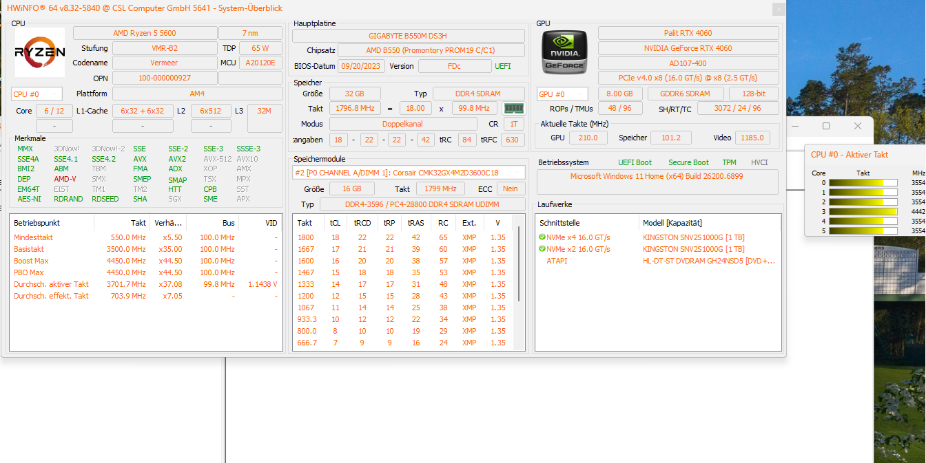
Task: Click the GIGABYTE B550M DS3H mainboard field
Action: [409, 36]
